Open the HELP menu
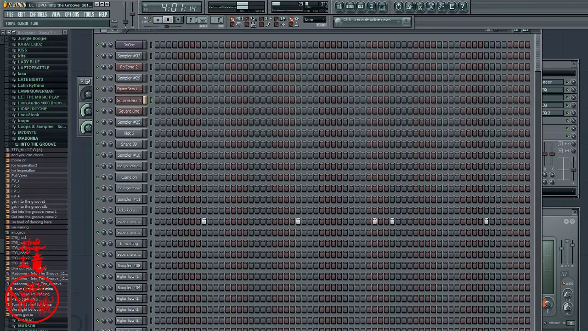588x331 pixels. (x=103, y=15)
